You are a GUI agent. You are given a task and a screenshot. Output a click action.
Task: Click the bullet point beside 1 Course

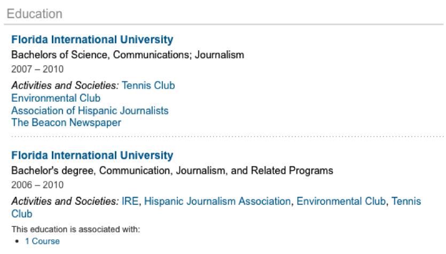[17, 242]
